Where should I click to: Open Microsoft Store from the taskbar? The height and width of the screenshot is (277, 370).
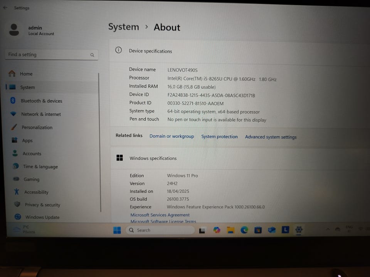point(258,230)
